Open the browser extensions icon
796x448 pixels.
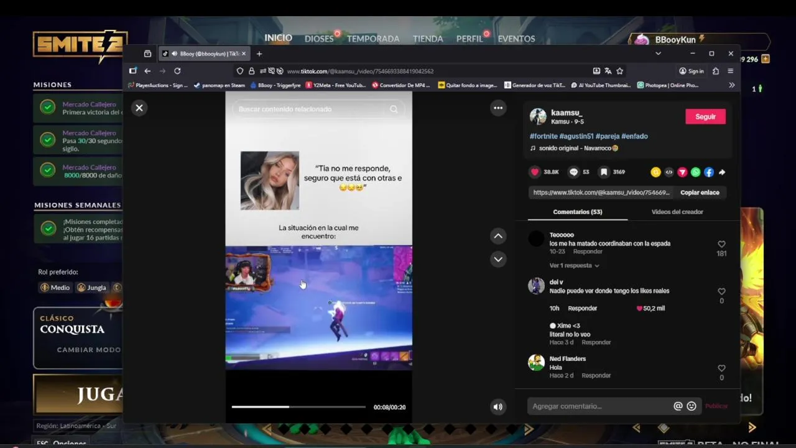[716, 71]
